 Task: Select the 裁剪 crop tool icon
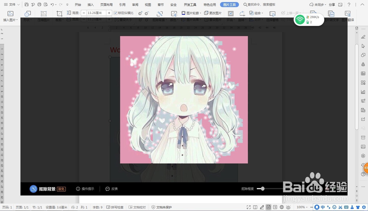point(59,14)
